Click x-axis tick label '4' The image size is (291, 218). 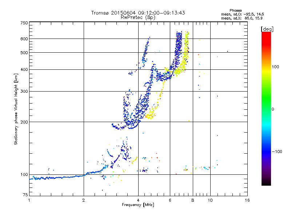tap(138, 200)
